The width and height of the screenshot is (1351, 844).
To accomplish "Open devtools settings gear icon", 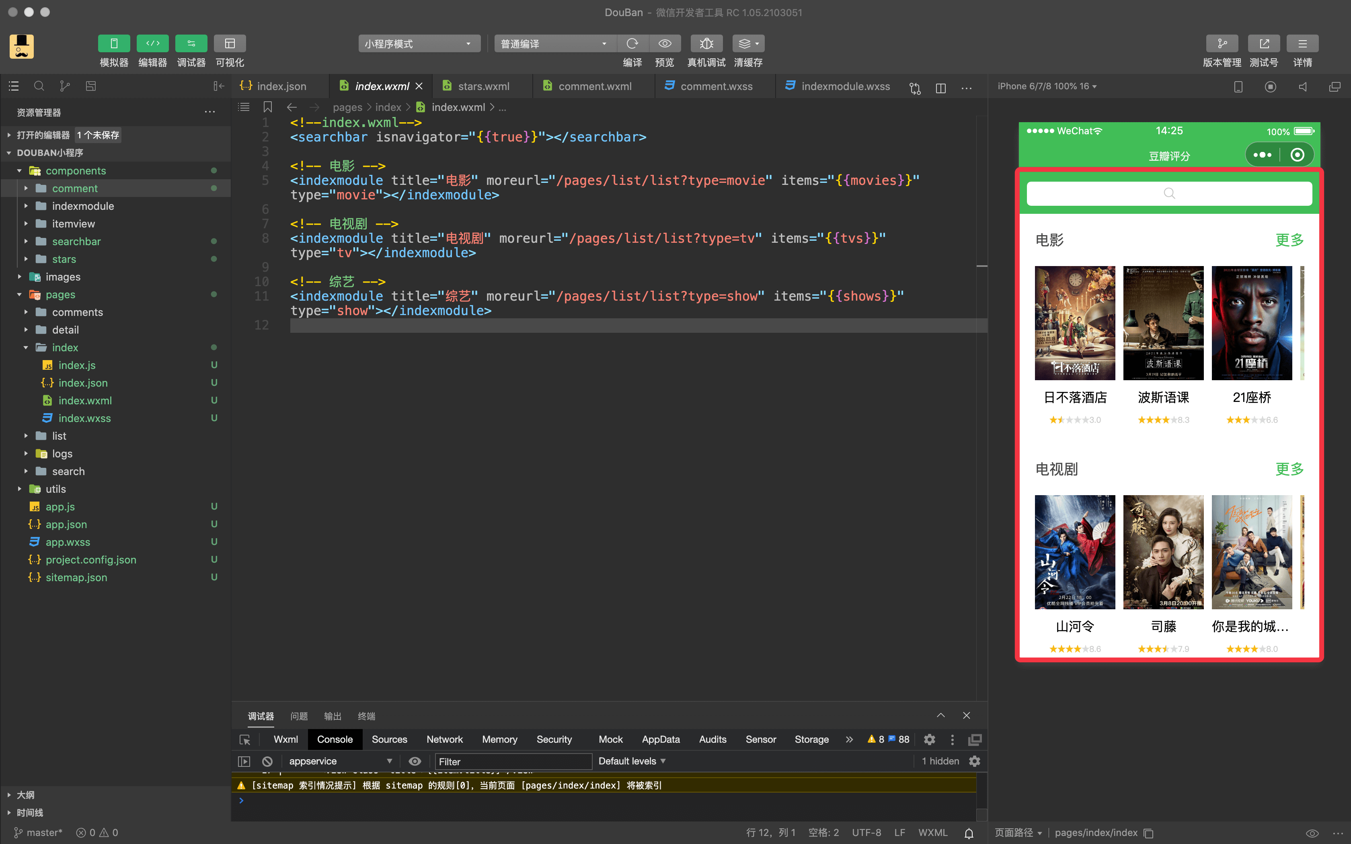I will [x=930, y=740].
